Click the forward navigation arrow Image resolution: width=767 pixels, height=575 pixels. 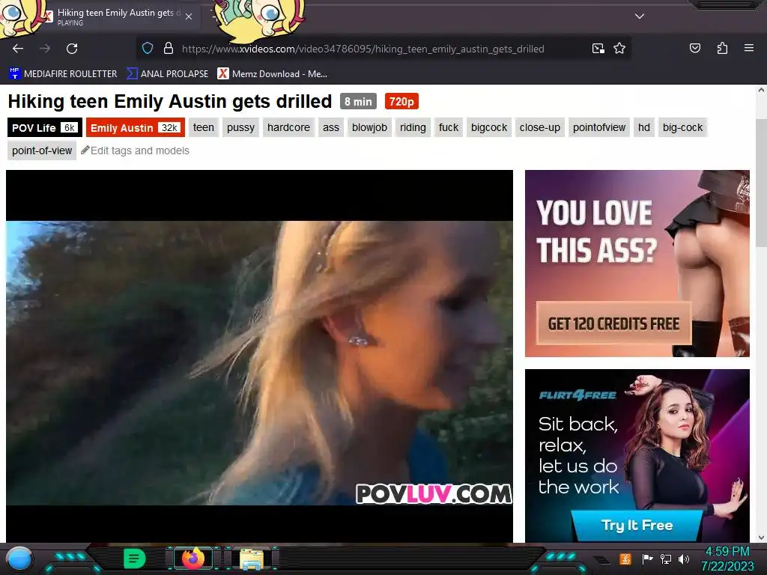click(45, 49)
